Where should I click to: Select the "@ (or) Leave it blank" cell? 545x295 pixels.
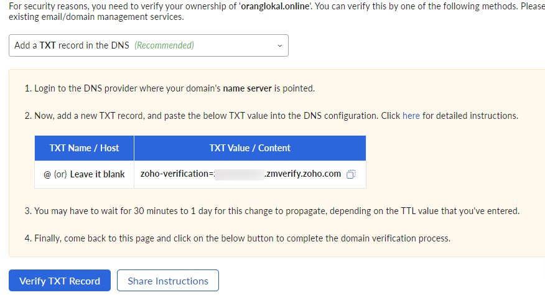point(84,174)
